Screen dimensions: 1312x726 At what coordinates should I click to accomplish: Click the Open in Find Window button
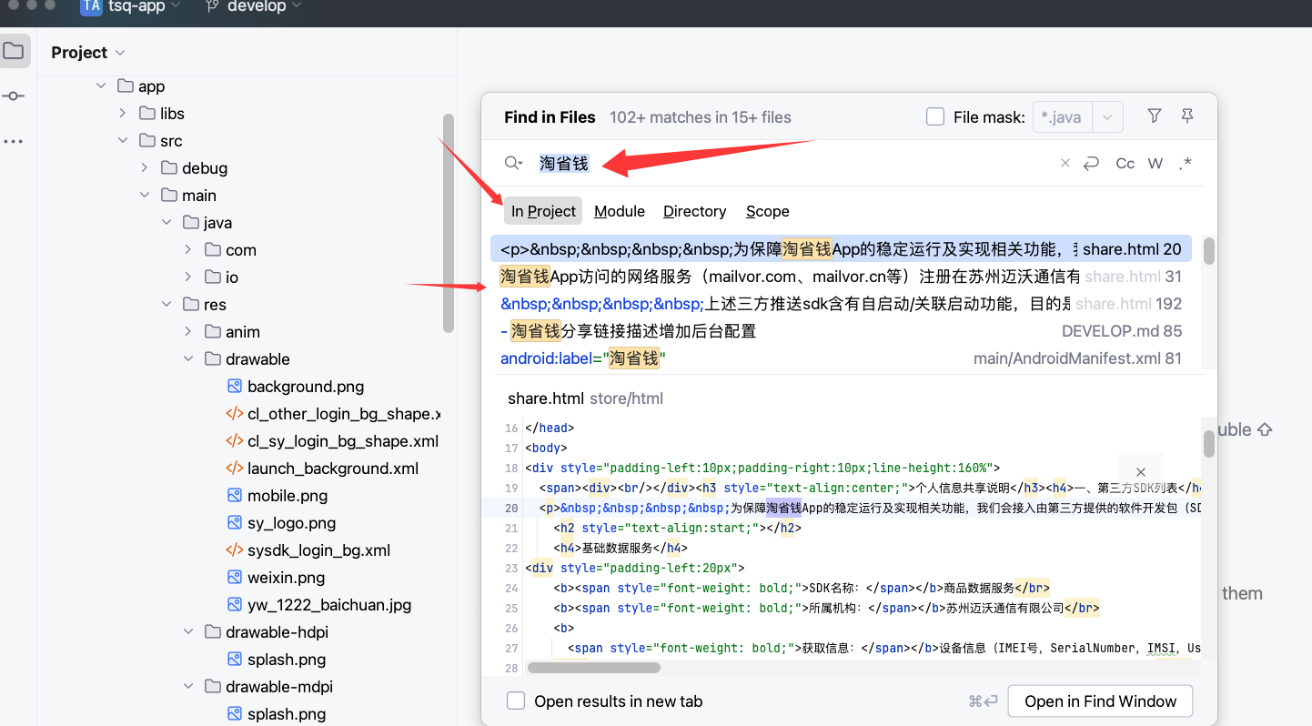(x=1100, y=701)
